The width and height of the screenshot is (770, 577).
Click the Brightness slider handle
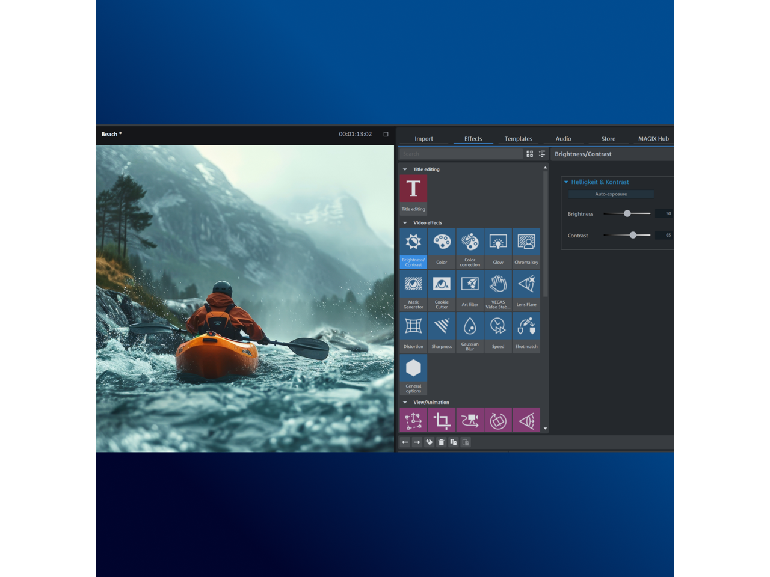[x=627, y=213]
